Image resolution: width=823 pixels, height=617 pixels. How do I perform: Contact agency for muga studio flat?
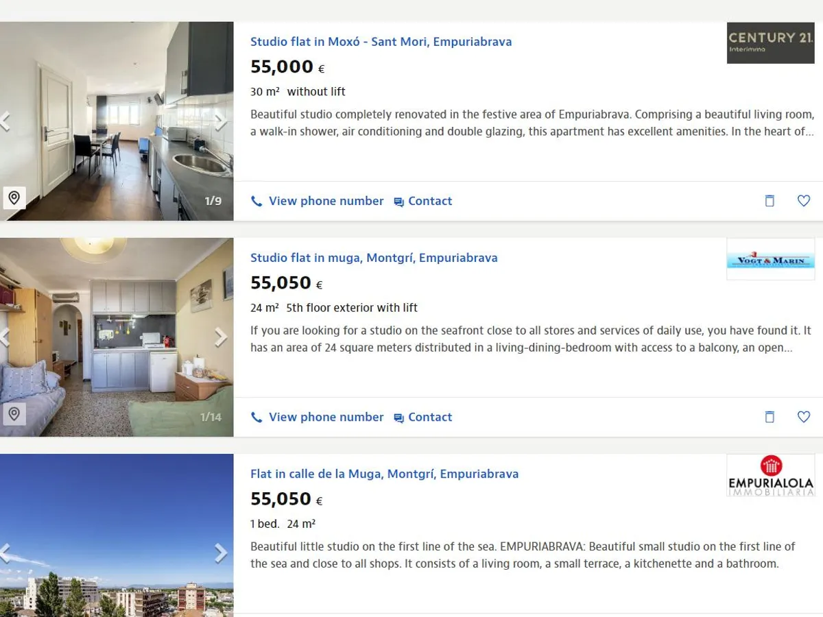[x=423, y=417]
